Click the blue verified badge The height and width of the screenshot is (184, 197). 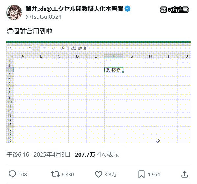[127, 9]
